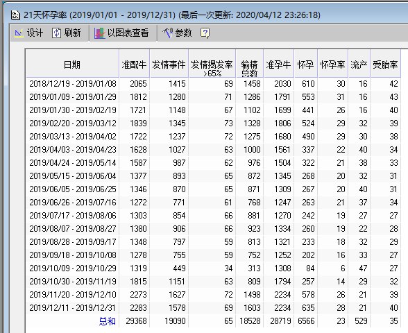The width and height of the screenshot is (408, 333).
Task: Click the 准配牛 column header
Action: point(135,65)
